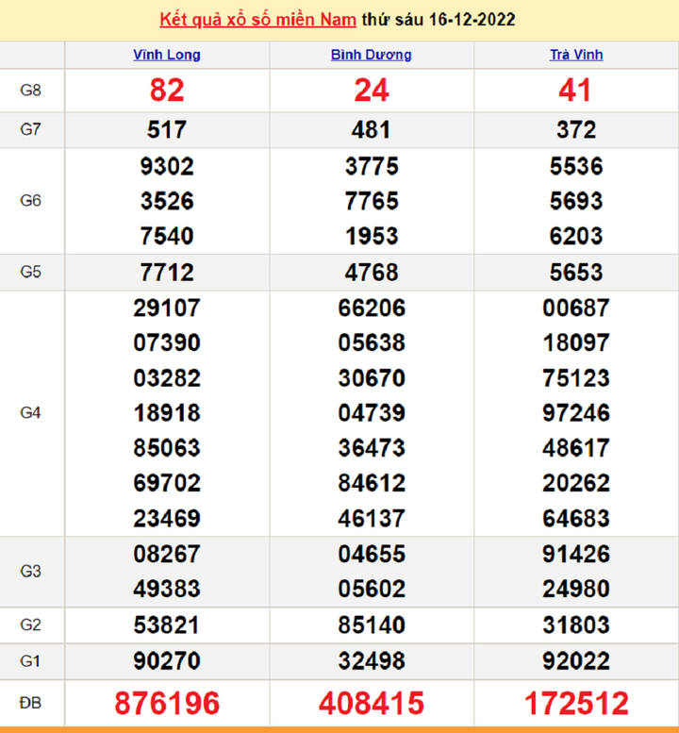Click G4 number 85063
679x733 pixels.
click(167, 448)
